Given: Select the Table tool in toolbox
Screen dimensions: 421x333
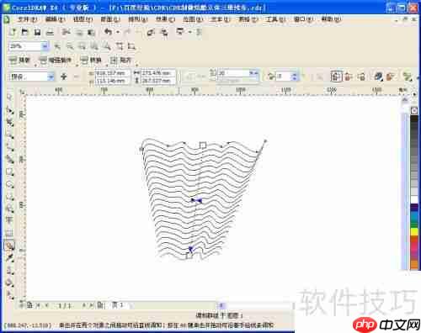Looking at the screenshot, I should point(10,232).
